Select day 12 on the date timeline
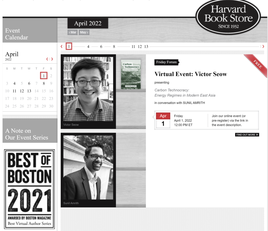Viewport: 268px width, 231px height. [x=140, y=47]
